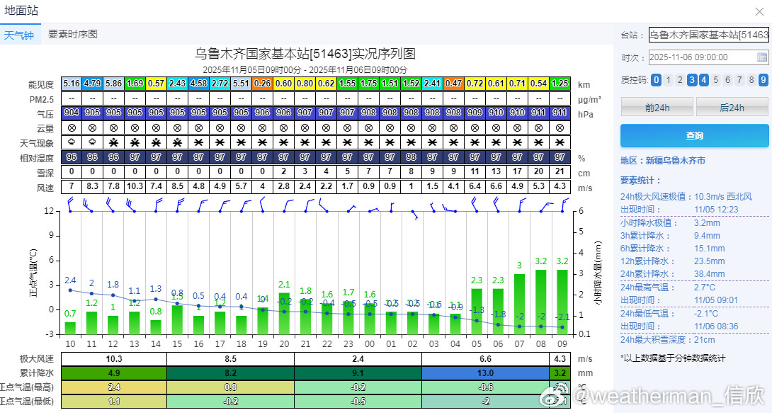Disable quality control code 4

coord(703,80)
